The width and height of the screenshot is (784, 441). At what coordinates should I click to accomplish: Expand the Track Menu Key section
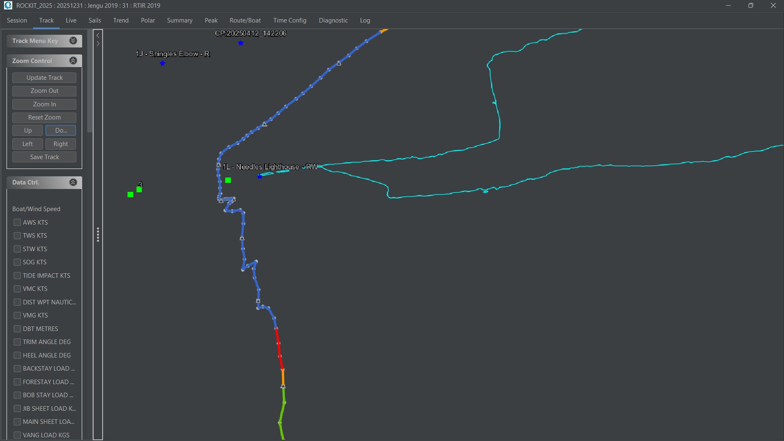(73, 40)
